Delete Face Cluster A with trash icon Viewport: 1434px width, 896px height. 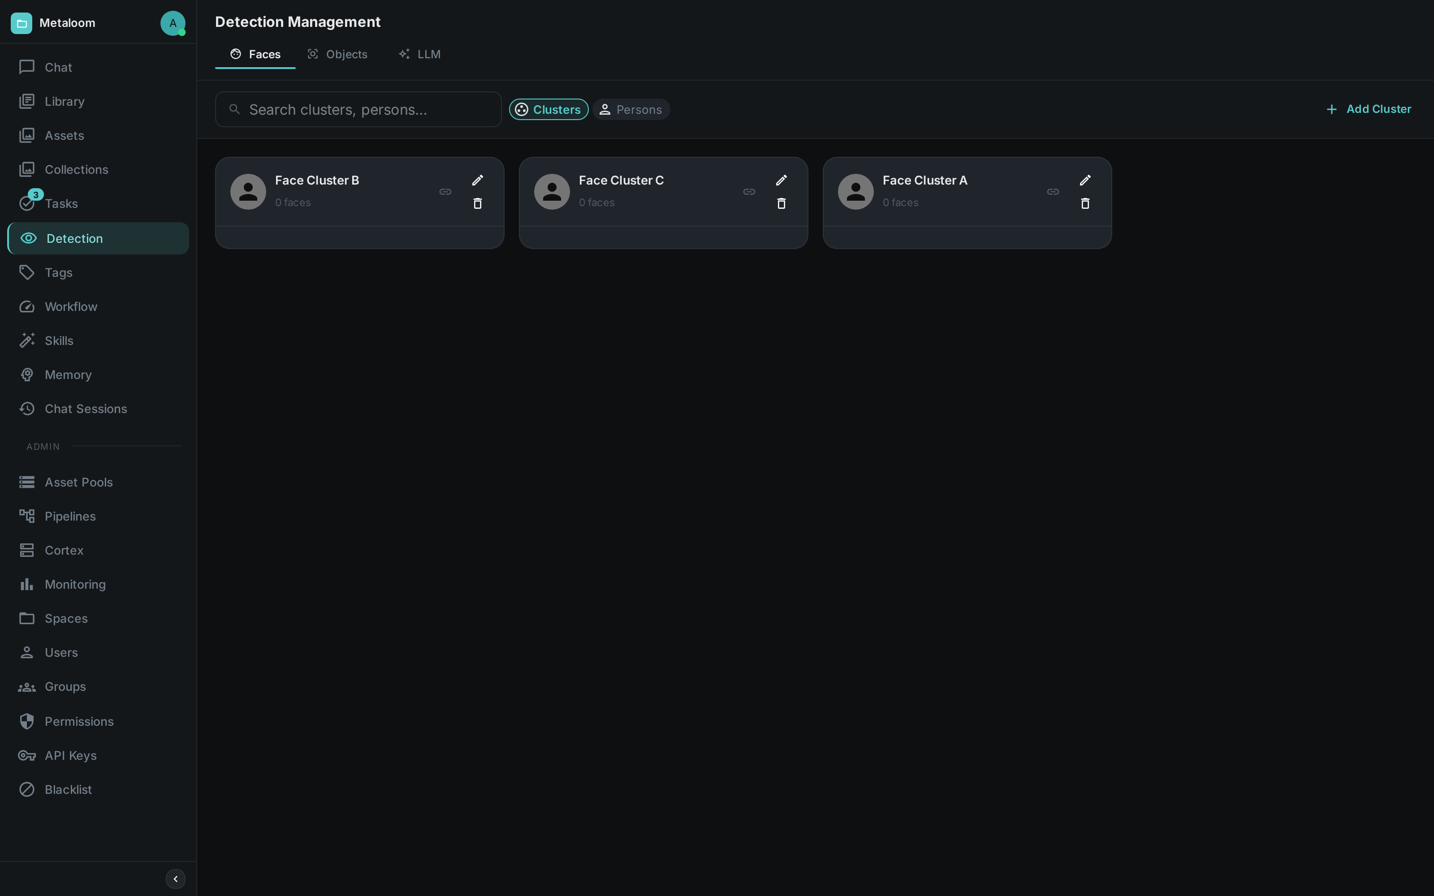[x=1085, y=204]
